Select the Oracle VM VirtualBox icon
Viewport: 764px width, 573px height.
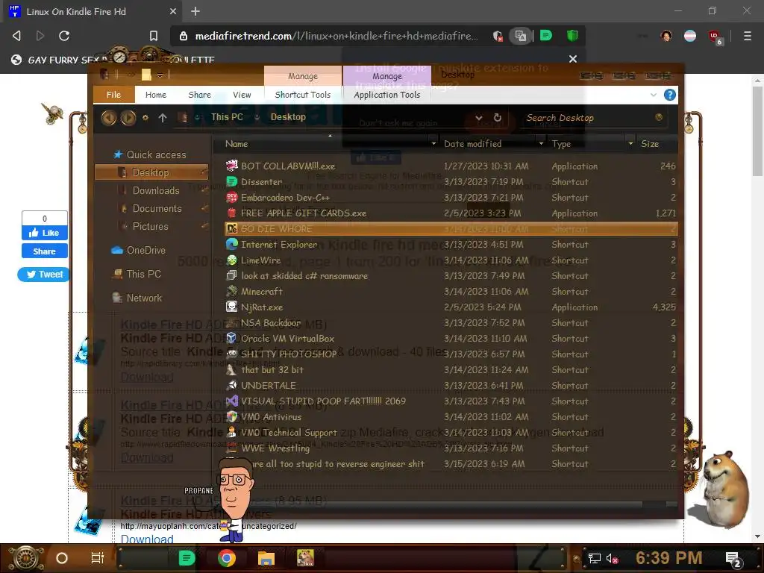(232, 338)
